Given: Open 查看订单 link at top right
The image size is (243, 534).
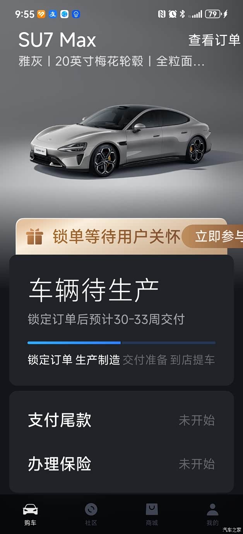Looking at the screenshot, I should tap(214, 40).
